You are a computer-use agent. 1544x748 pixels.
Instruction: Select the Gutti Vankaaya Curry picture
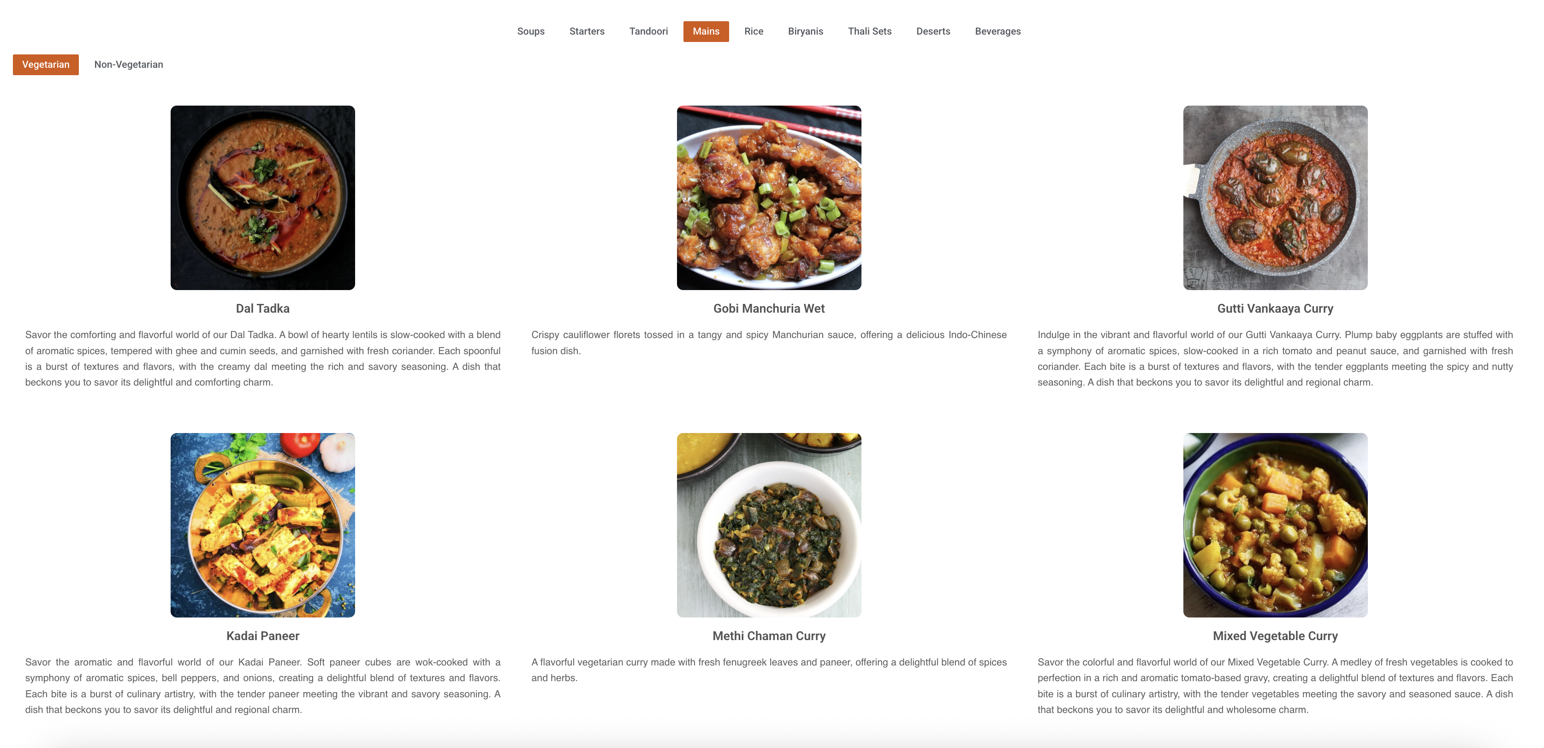pyautogui.click(x=1275, y=198)
